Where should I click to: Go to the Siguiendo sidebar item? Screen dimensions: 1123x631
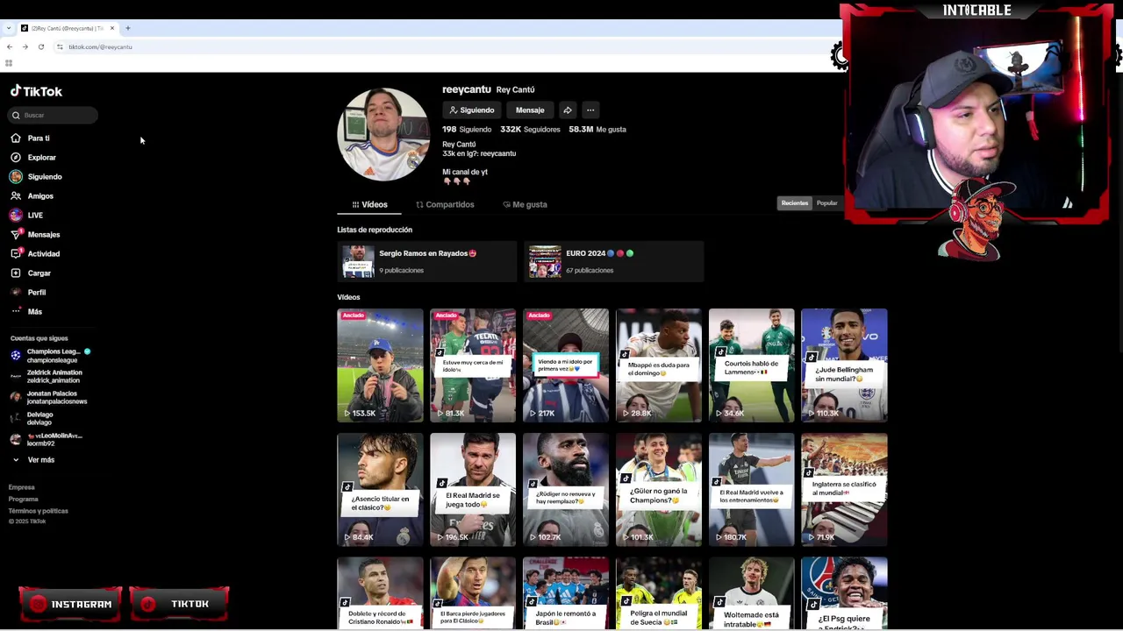(x=36, y=177)
